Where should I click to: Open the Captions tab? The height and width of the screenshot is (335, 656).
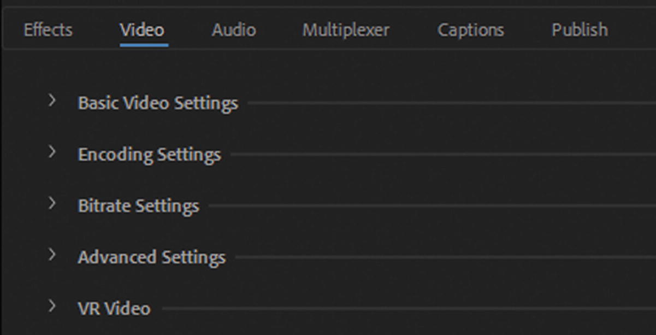click(x=470, y=30)
